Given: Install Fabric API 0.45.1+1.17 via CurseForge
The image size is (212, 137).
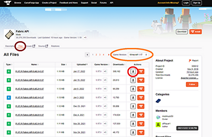Looking at the screenshot, I should [x=141, y=98].
